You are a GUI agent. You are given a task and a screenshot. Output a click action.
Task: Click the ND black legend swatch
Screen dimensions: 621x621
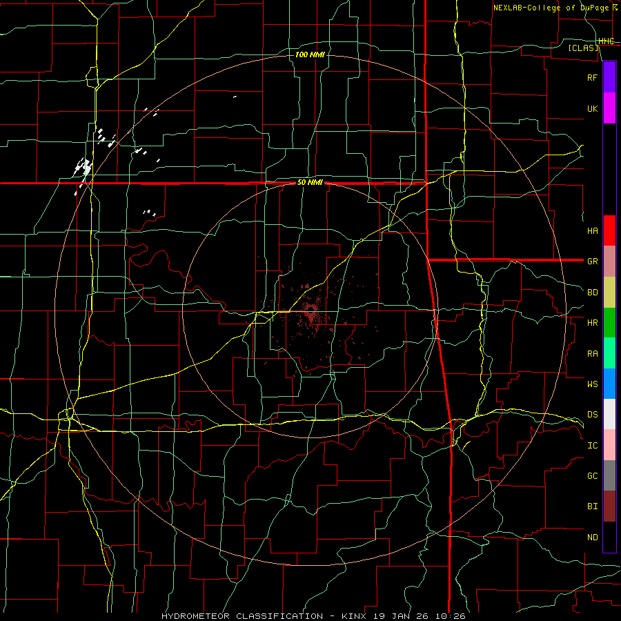(x=609, y=537)
